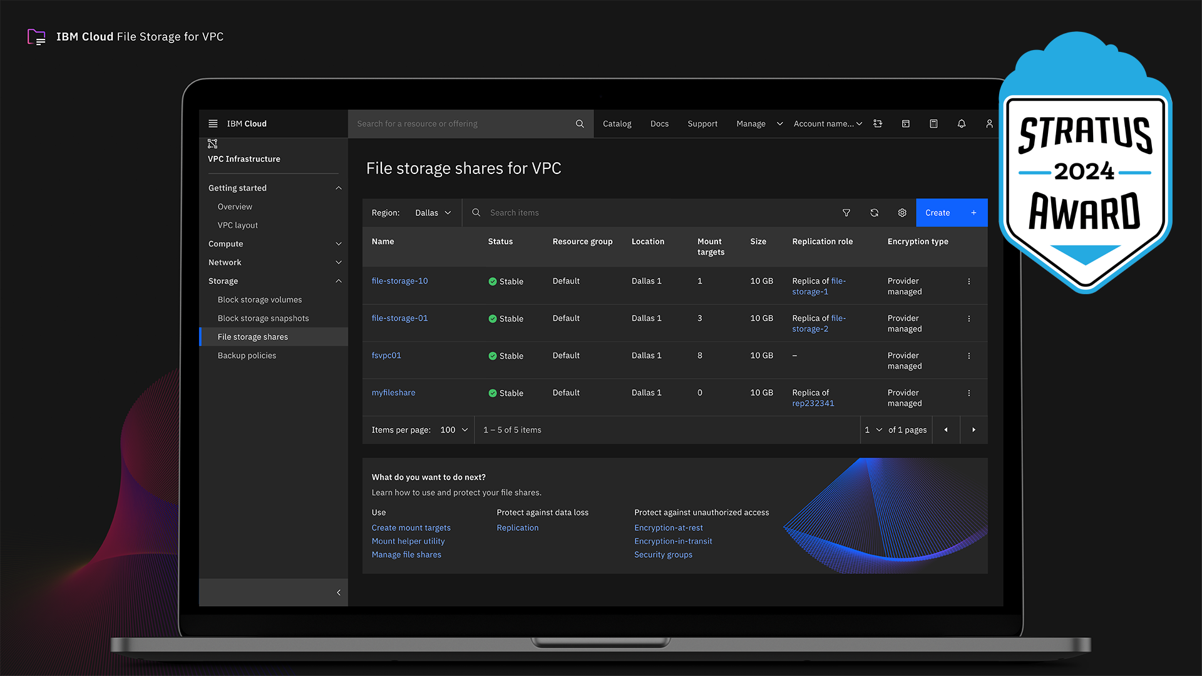
Task: Collapse the side navigation panel
Action: (x=339, y=593)
